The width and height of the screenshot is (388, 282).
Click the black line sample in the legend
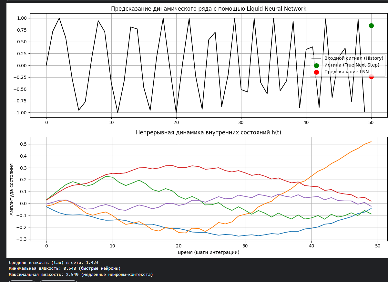point(316,58)
